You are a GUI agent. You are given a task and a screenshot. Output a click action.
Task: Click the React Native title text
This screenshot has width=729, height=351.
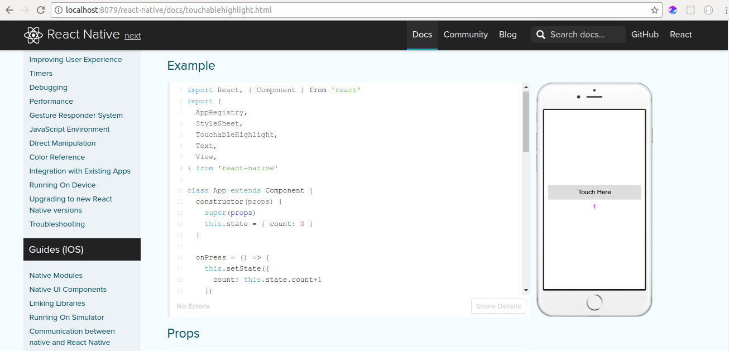[x=84, y=35]
